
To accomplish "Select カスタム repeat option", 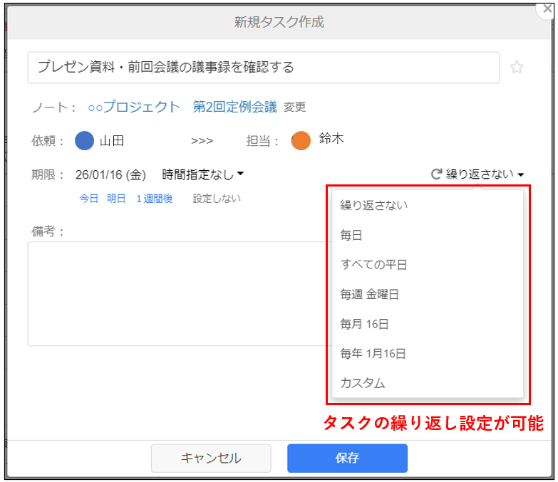I will click(x=428, y=383).
